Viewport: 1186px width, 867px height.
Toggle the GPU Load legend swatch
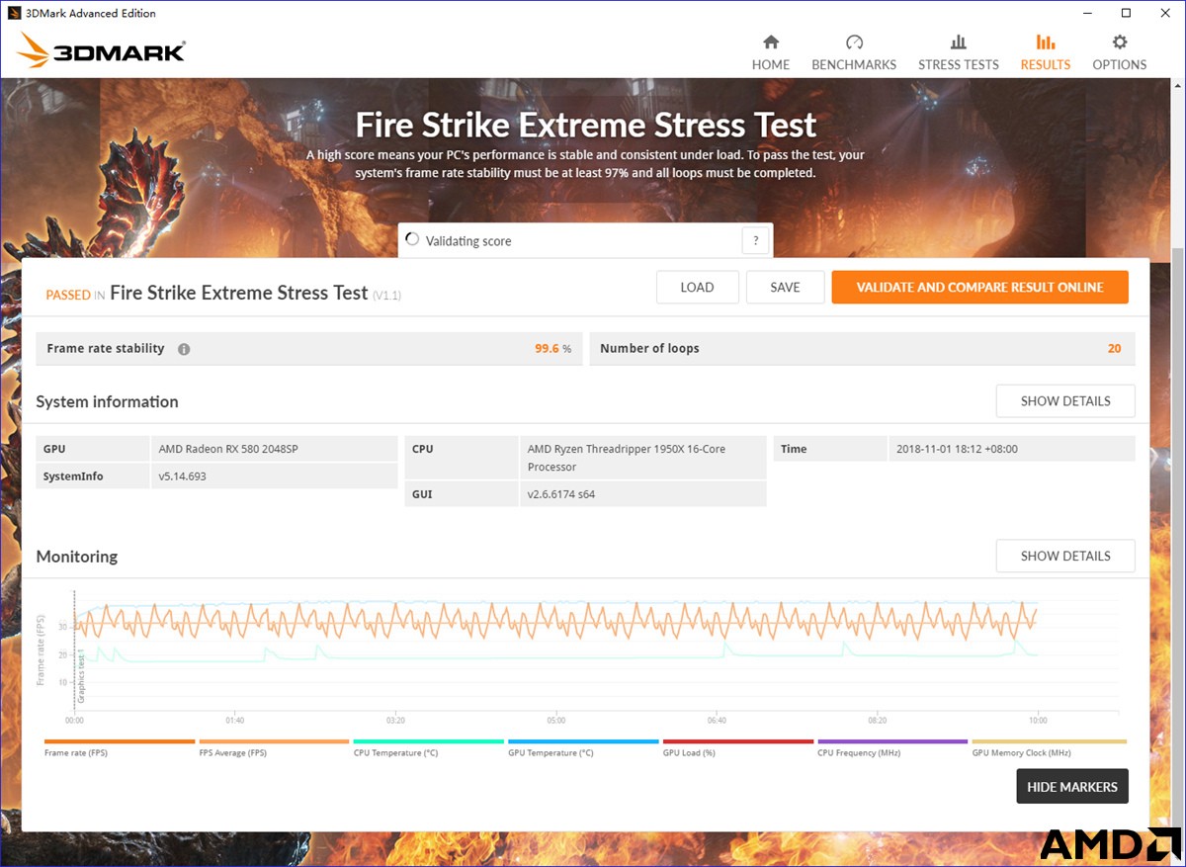point(738,741)
